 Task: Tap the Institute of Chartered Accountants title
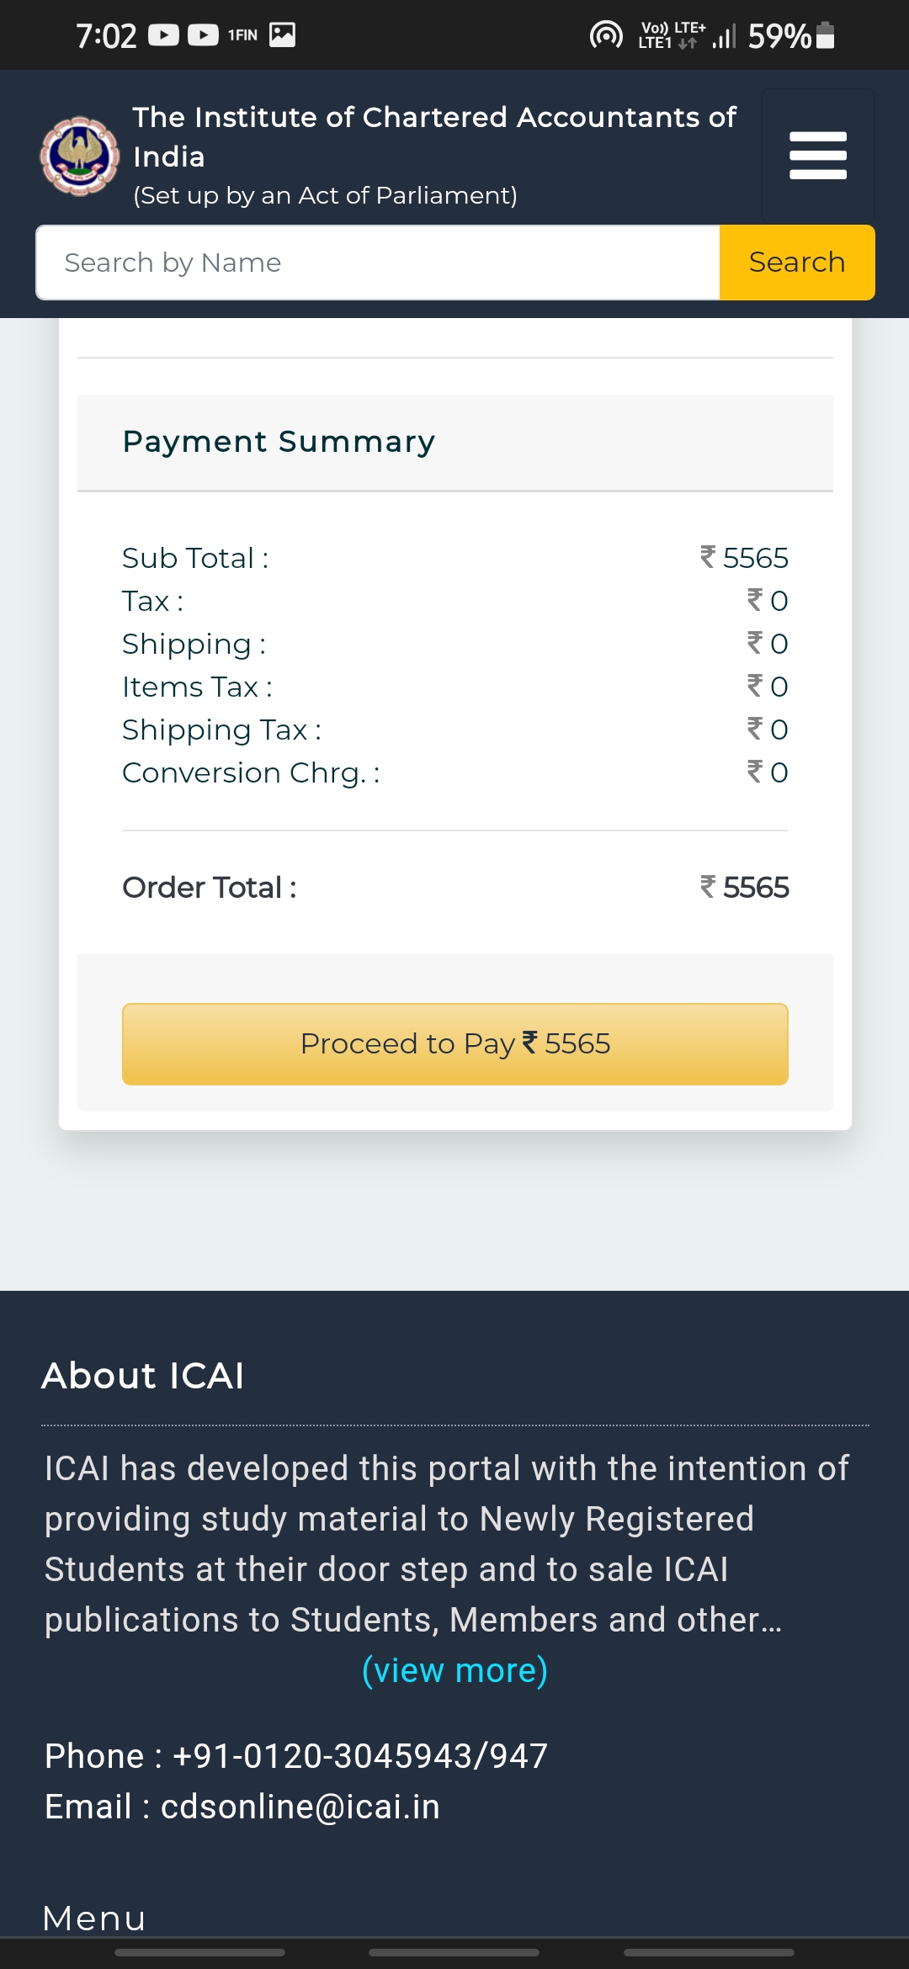[x=433, y=136]
